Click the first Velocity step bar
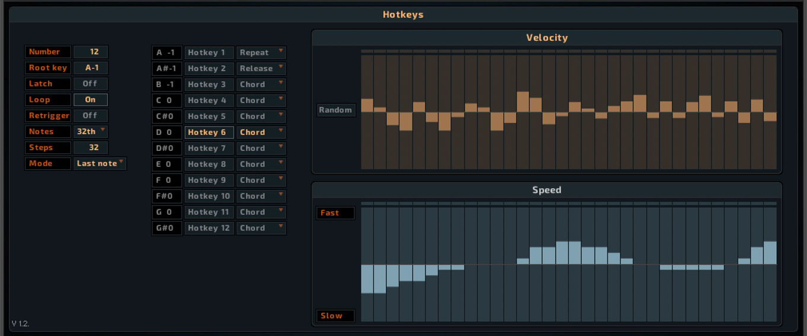807x336 pixels. tap(367, 111)
